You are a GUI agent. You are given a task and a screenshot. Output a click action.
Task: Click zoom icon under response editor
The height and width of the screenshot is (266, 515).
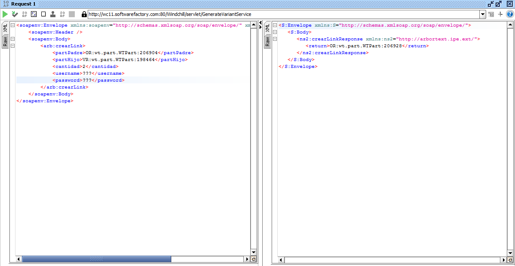510,260
